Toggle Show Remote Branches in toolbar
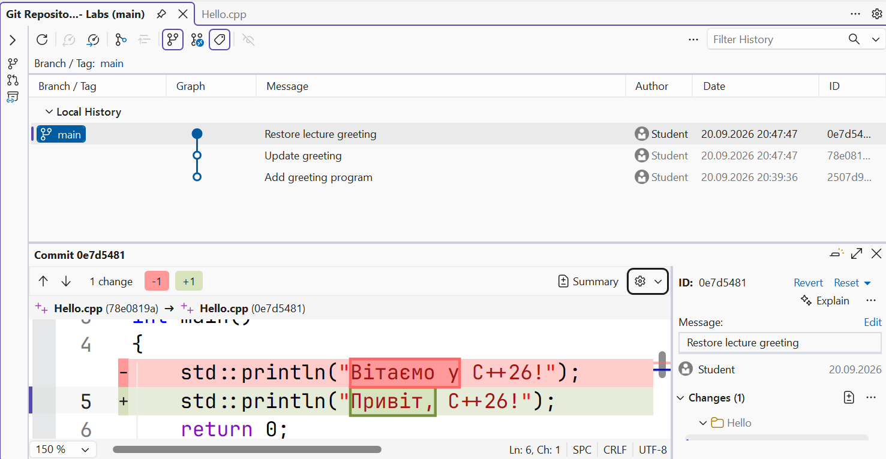This screenshot has width=886, height=459. [197, 40]
